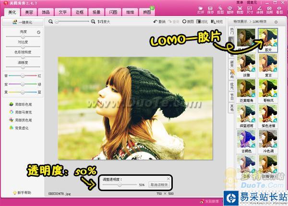Select the 涂鸦 doodle brush icon
Image resolution: width=288 pixels, height=206 pixels.
(x=260, y=10)
